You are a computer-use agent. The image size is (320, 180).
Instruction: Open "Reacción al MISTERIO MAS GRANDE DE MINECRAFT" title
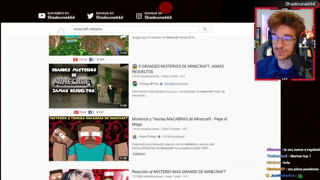tap(179, 172)
